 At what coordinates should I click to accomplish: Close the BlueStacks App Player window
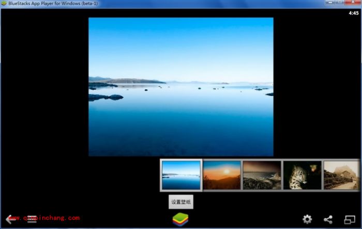click(x=352, y=3)
